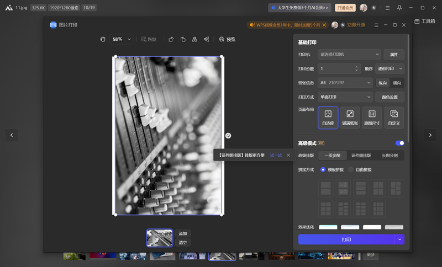Choose the 铺满纸张 fill-paper layout
Viewport: 442px width, 267px height.
350,117
